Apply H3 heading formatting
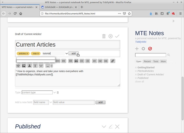This screenshot has width=184, height=133. click(106, 61)
